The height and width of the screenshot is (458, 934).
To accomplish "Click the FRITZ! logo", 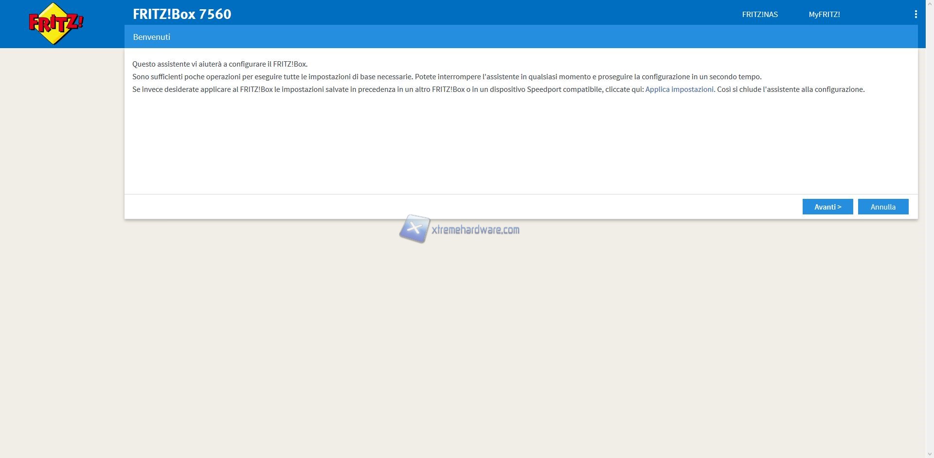I will click(55, 23).
